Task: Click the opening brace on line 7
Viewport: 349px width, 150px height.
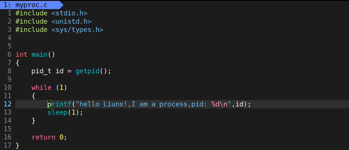Action: [x=17, y=63]
